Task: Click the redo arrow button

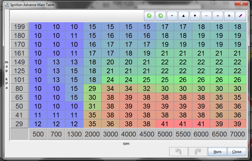Action: click(x=198, y=152)
